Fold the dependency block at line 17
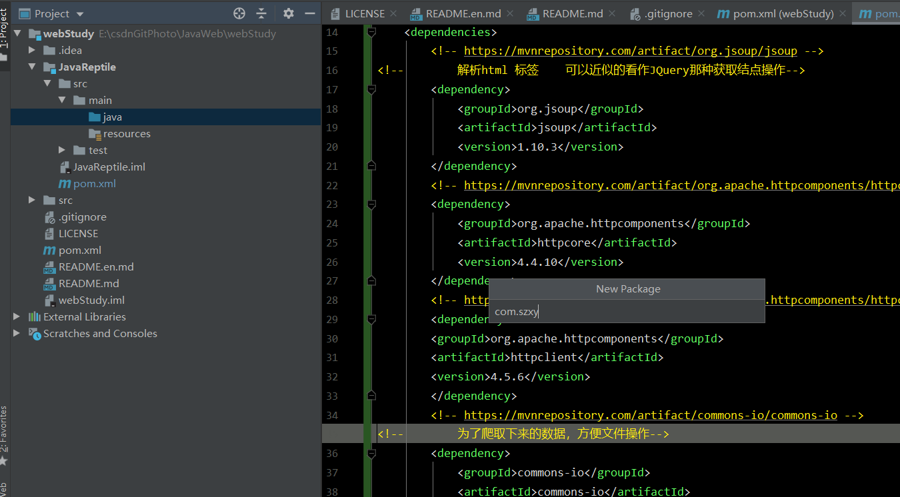 [371, 89]
